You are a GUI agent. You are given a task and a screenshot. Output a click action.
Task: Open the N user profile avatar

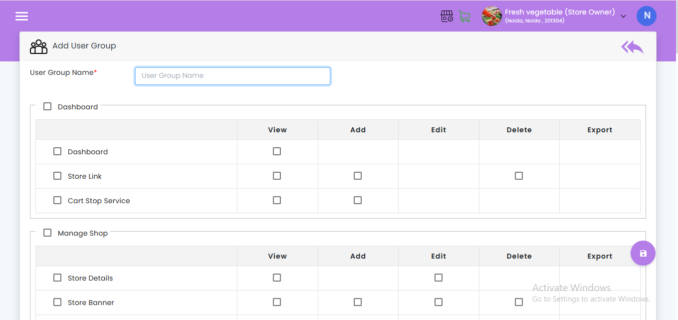click(646, 16)
